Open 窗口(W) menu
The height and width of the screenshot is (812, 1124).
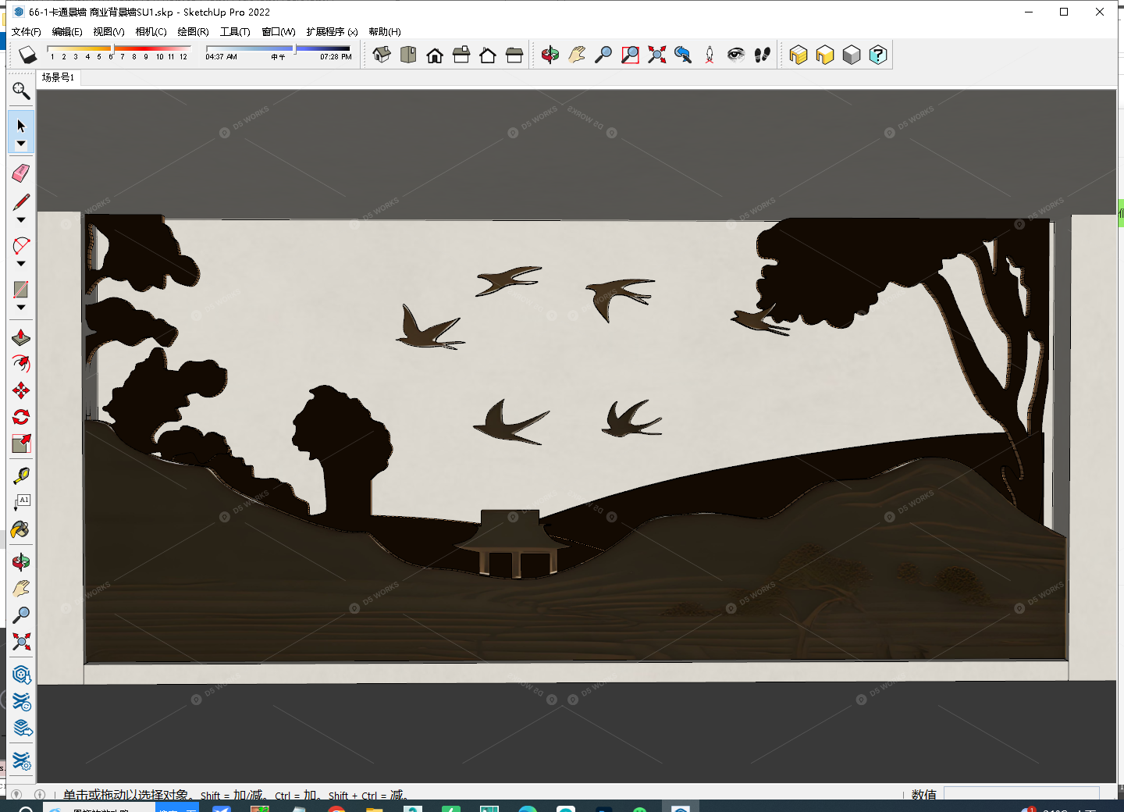click(x=279, y=32)
